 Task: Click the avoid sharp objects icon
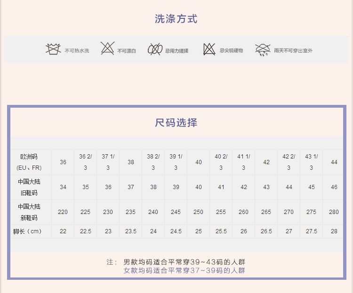point(209,49)
